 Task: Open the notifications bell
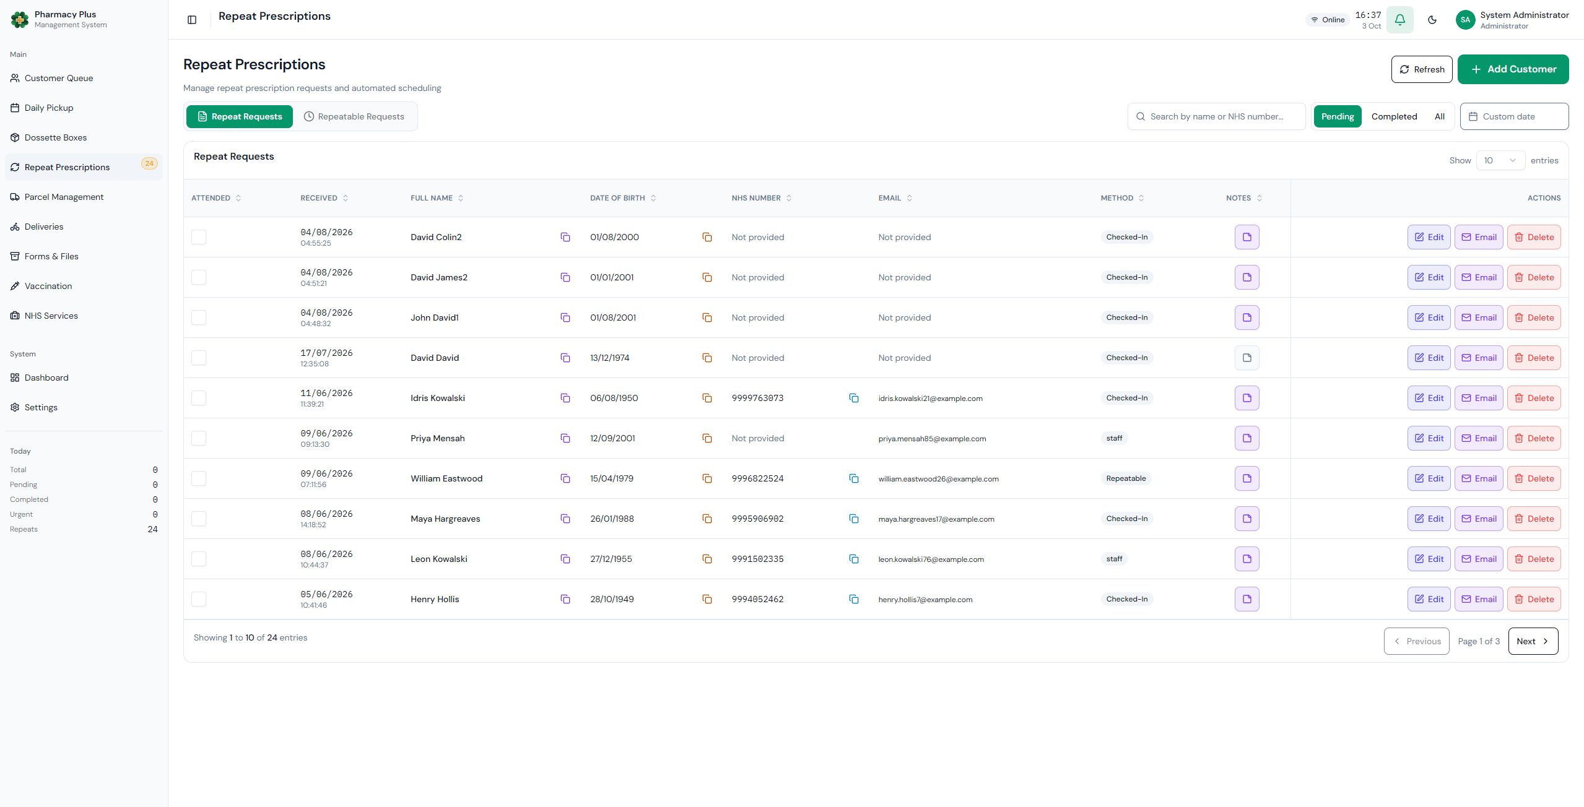tap(1399, 20)
